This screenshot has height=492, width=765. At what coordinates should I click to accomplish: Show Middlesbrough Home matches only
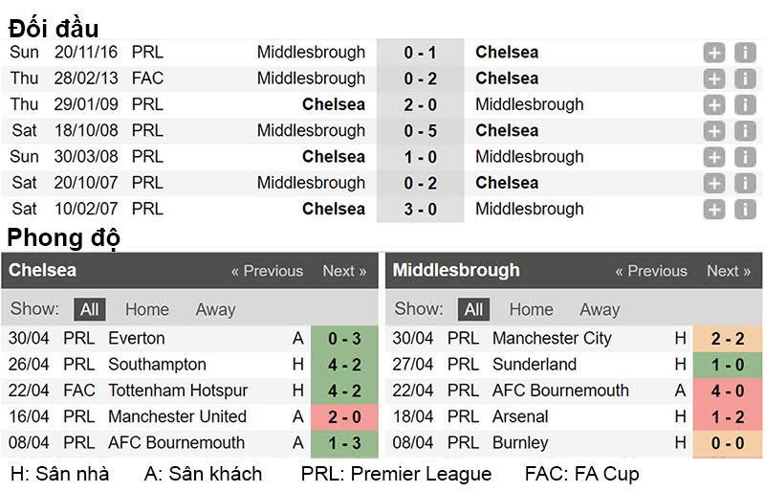531,309
